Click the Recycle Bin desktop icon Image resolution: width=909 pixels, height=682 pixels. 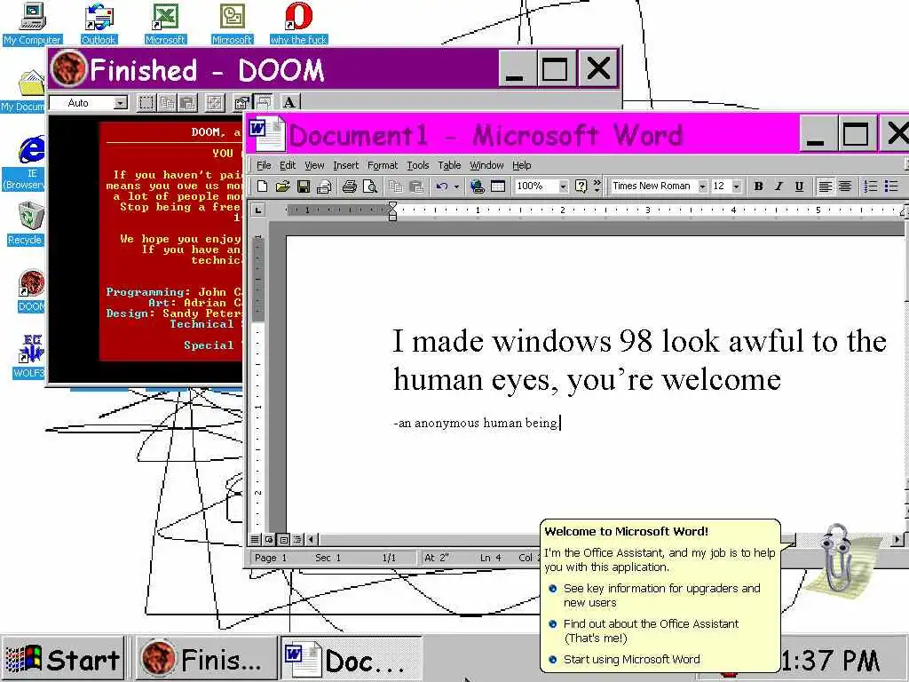pyautogui.click(x=25, y=224)
